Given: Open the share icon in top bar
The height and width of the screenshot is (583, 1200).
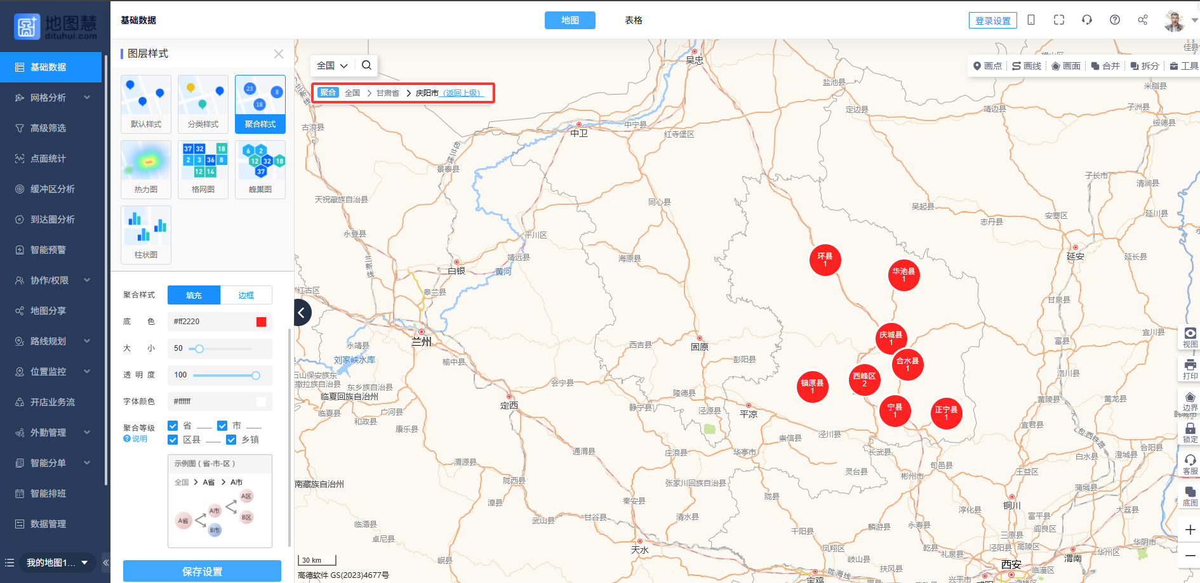Looking at the screenshot, I should (x=1142, y=20).
